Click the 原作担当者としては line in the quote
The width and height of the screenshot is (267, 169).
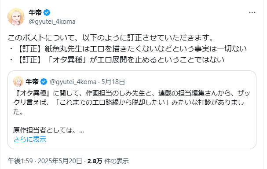pyautogui.click(x=48, y=130)
